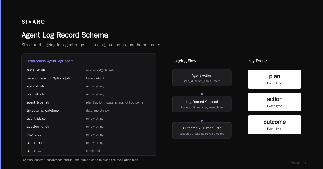
Task: Select the agent_id: str field
Action: (x=37, y=119)
